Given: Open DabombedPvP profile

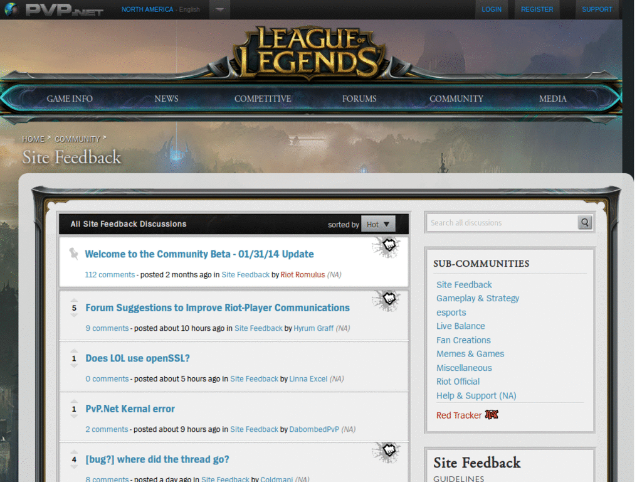Looking at the screenshot, I should point(314,429).
